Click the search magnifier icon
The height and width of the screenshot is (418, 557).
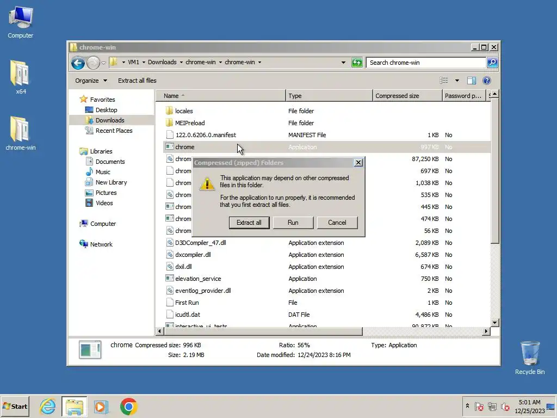pyautogui.click(x=492, y=63)
